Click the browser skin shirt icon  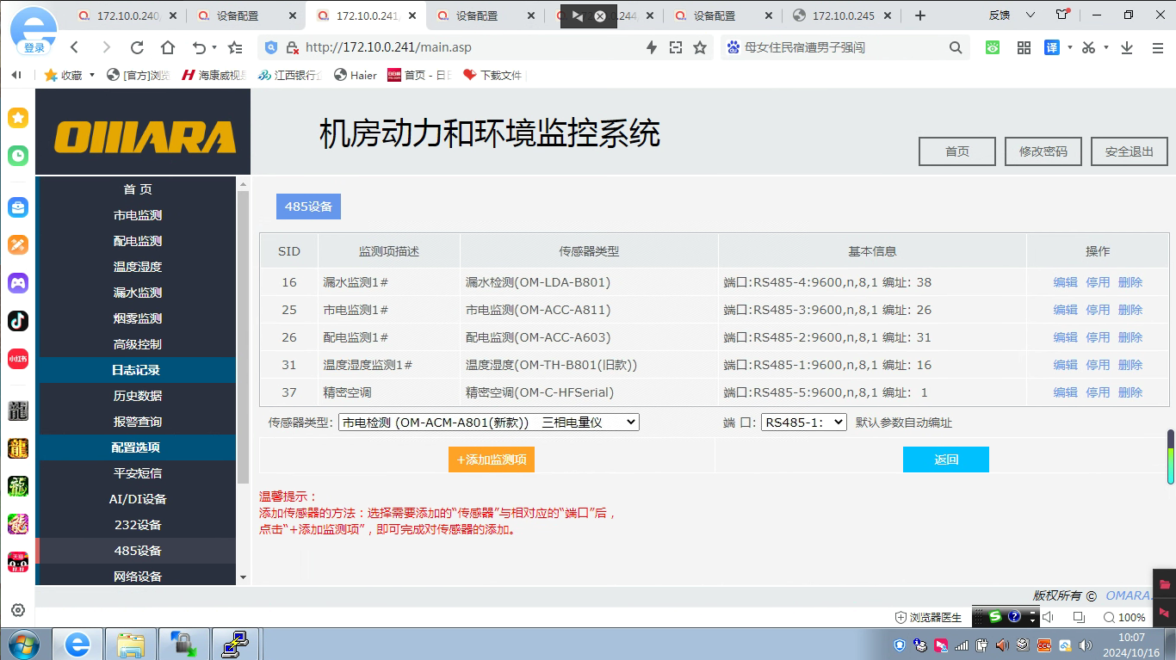point(1063,15)
